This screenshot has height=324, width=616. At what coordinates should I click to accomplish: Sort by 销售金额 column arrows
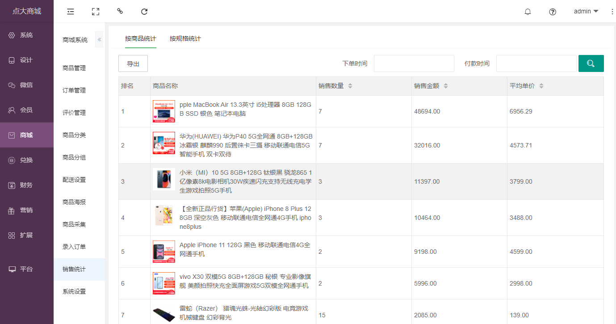(x=446, y=86)
